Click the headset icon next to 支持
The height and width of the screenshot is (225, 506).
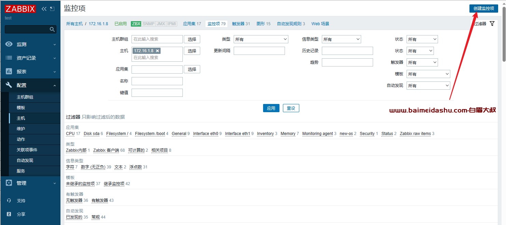9,201
